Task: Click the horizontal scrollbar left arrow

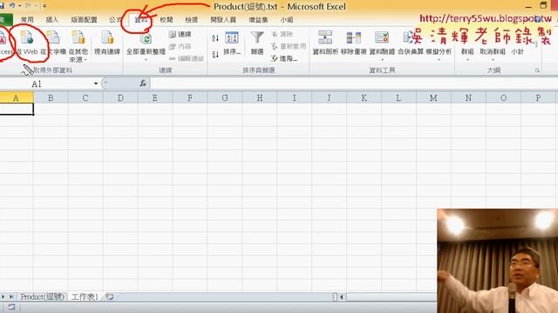Action: [x=342, y=296]
